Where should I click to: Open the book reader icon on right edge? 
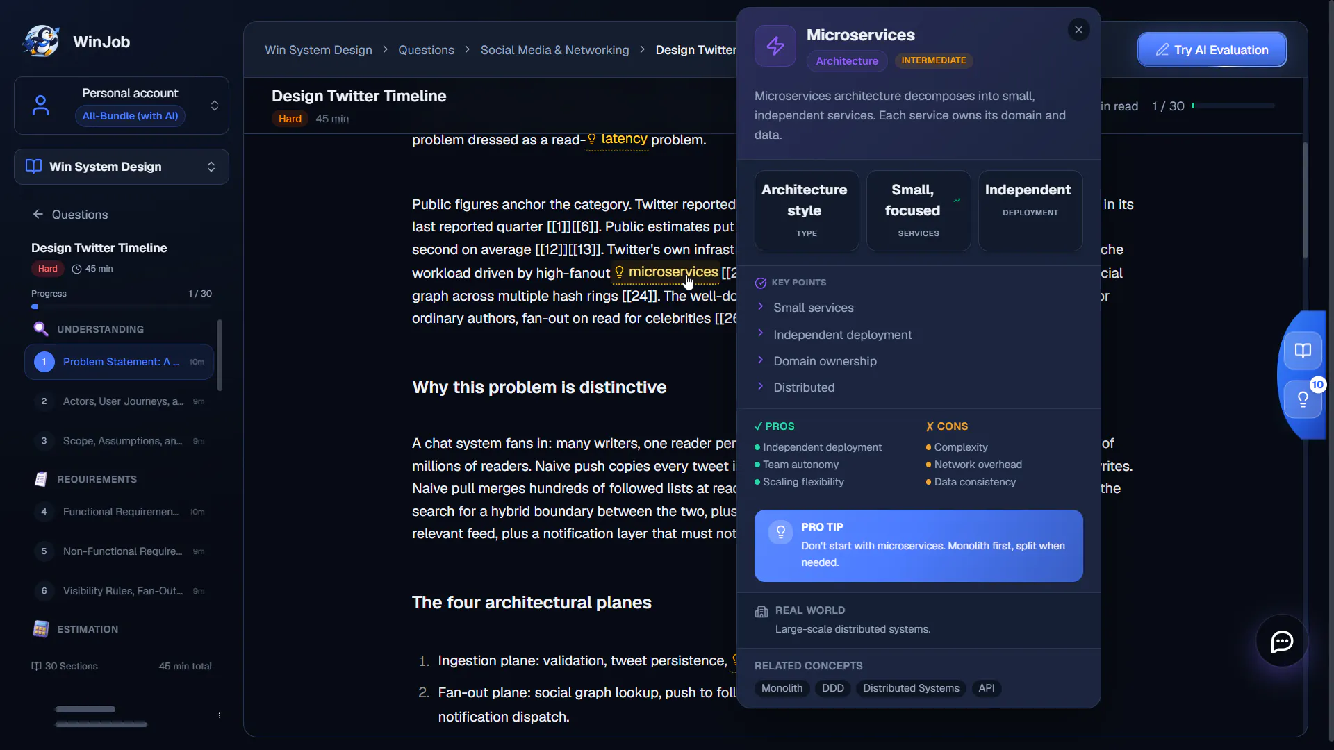1303,350
